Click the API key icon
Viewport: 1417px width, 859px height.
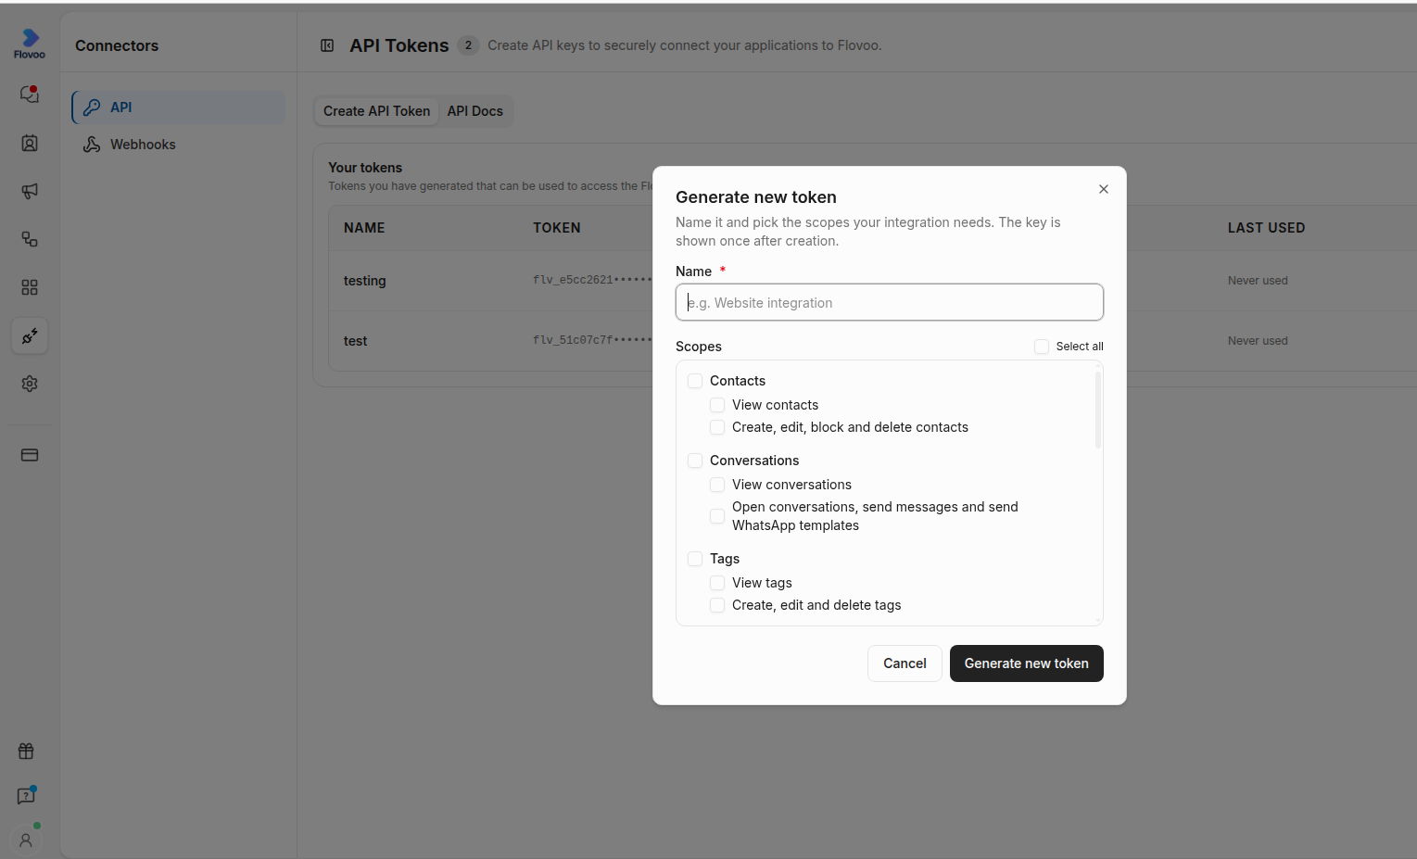coord(92,107)
